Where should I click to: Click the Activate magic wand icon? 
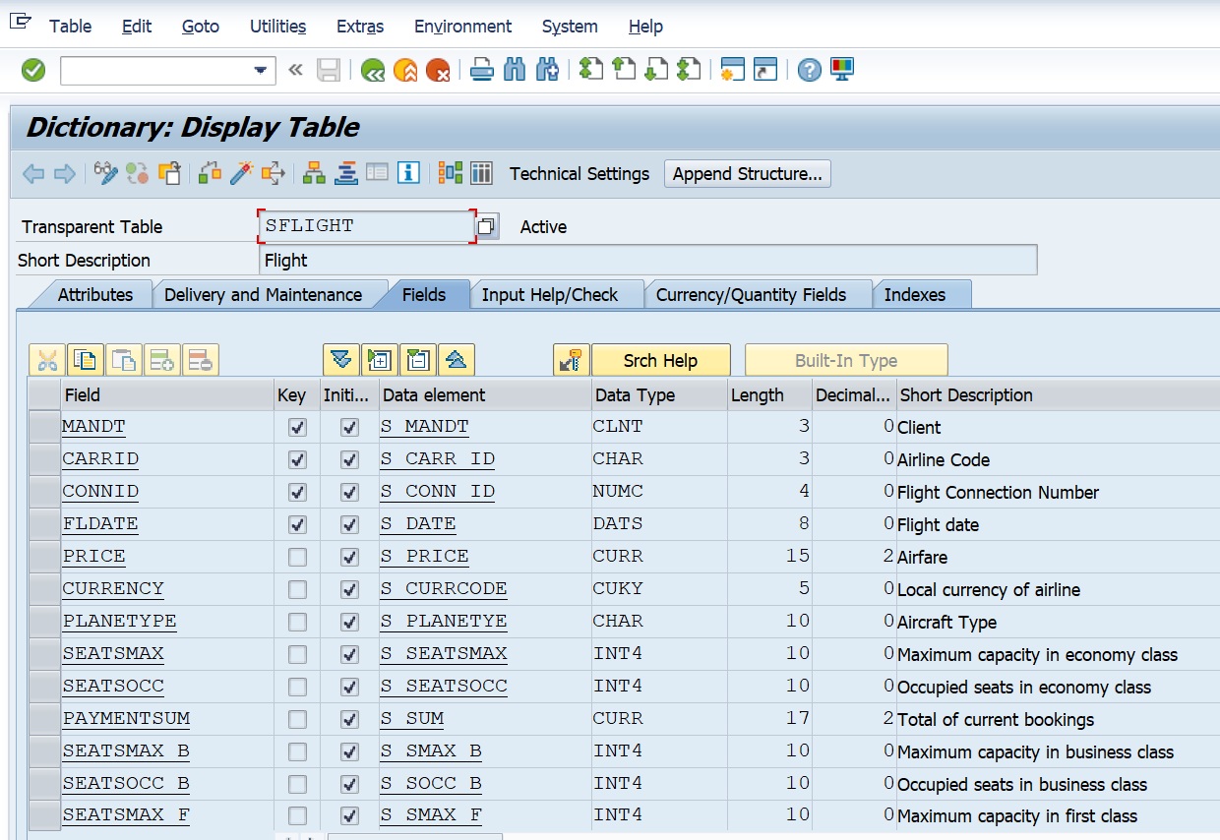[x=241, y=174]
